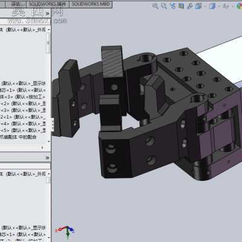
Task: Select upper panel component <2> (默认<<默认> row
Action: coord(23,103)
